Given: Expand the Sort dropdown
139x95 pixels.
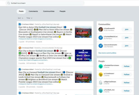Looking at the screenshot, I should (20, 18).
